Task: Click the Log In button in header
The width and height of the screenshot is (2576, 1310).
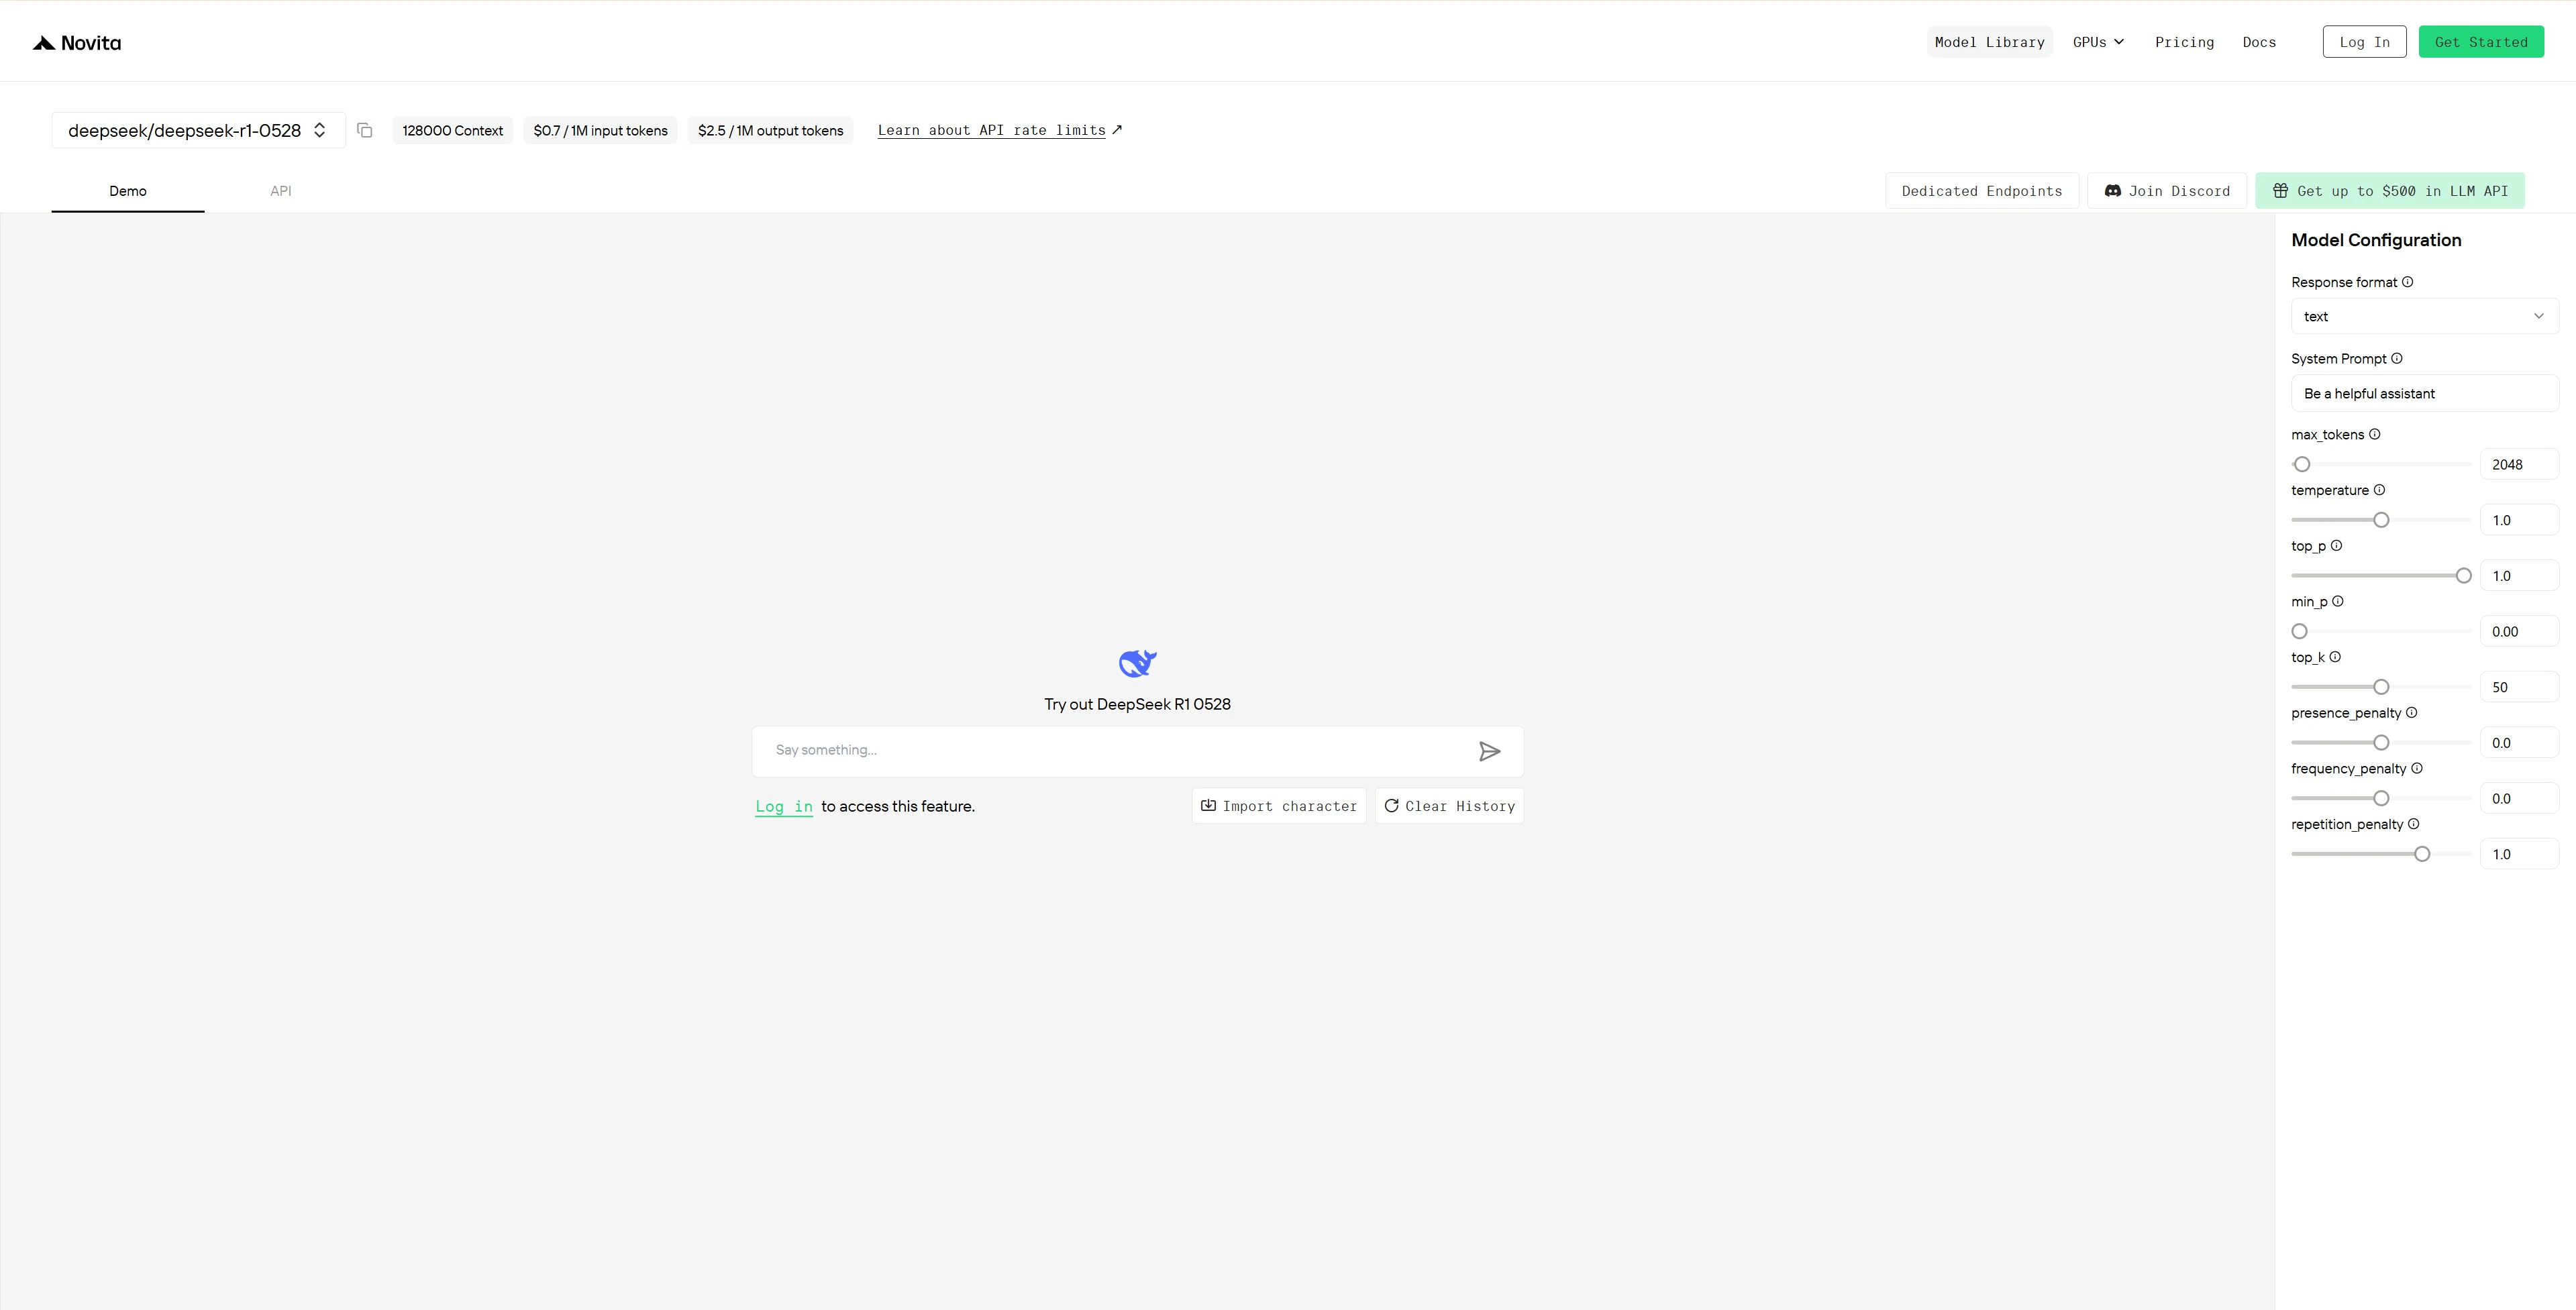Action: [x=2364, y=42]
